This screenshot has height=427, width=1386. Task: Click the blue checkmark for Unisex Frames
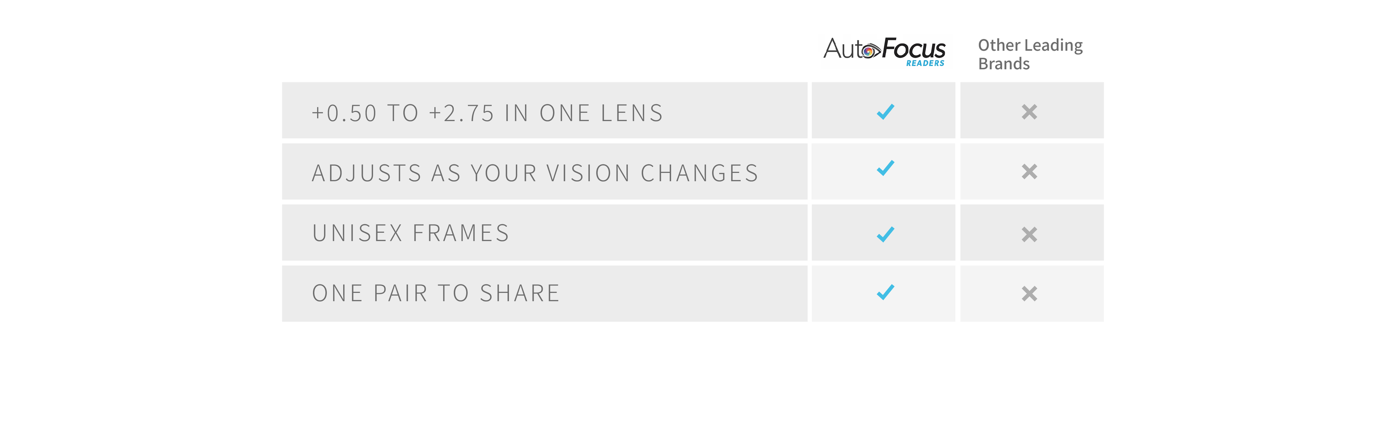point(885,234)
